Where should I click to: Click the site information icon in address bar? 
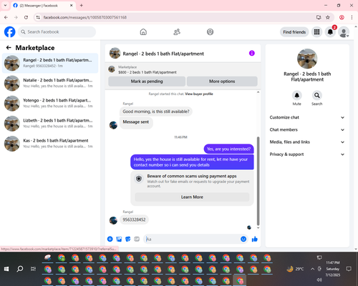(x=38, y=17)
